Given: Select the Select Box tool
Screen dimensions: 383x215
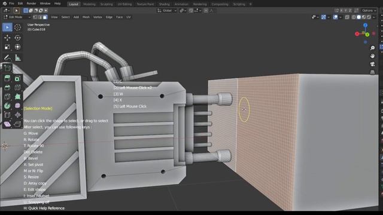Looking at the screenshot, I should click(x=7, y=27).
